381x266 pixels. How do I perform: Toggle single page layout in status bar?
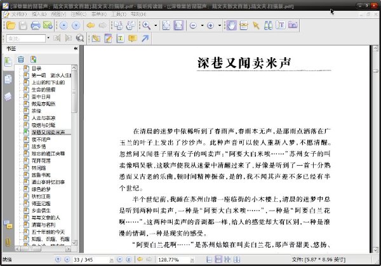pyautogui.click(x=209, y=260)
